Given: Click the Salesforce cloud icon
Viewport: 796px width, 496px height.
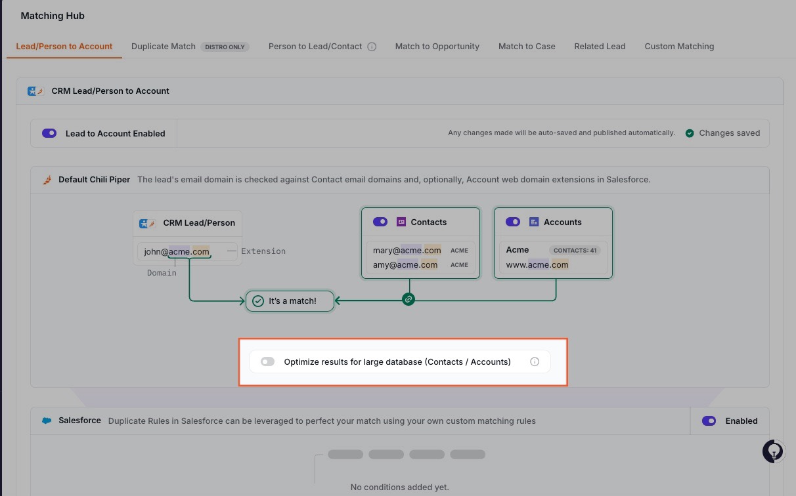Looking at the screenshot, I should click(47, 421).
